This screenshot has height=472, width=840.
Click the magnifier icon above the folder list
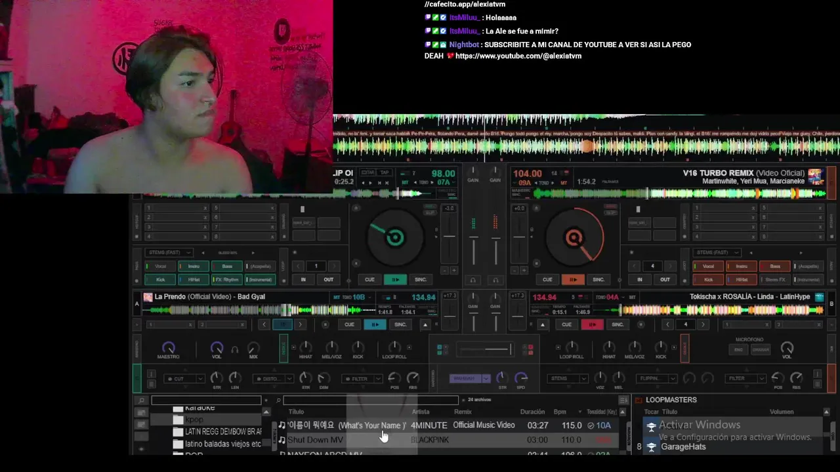(141, 400)
